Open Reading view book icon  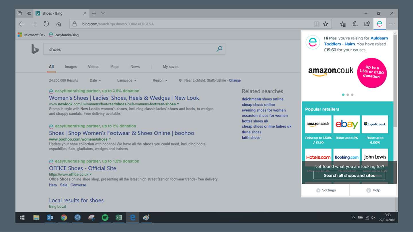tap(316, 24)
